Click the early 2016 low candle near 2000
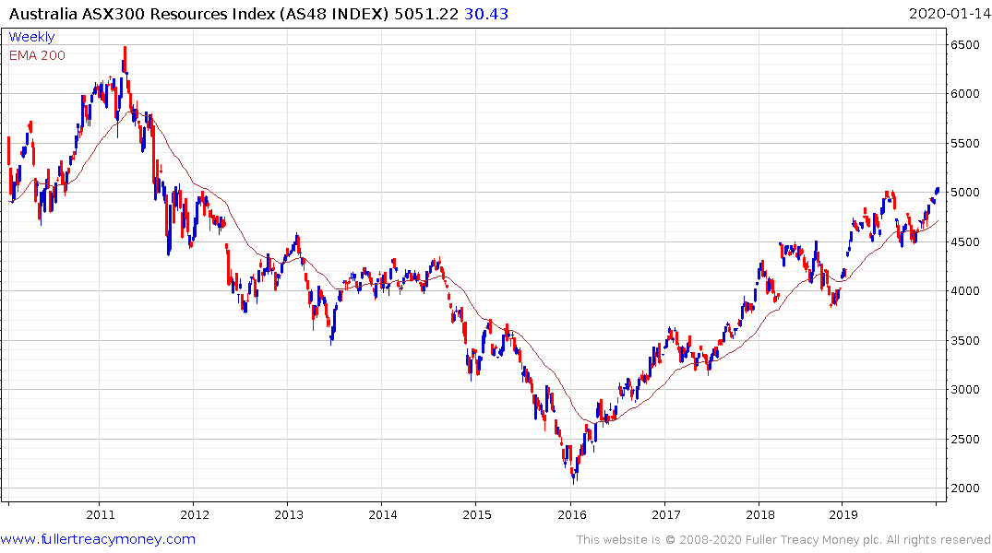This screenshot has width=992, height=553. [x=574, y=476]
